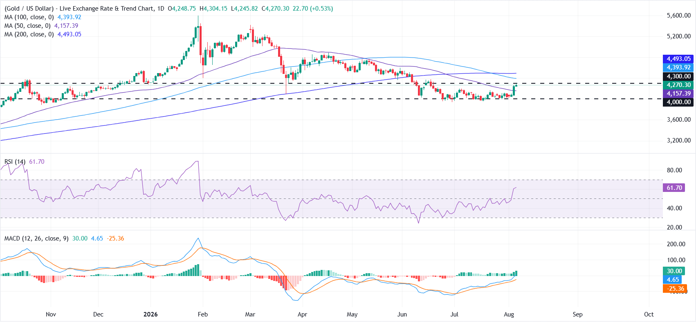Click the black 4,300.00 resistance level tag
Screen dimensions: 696x323
(678, 76)
